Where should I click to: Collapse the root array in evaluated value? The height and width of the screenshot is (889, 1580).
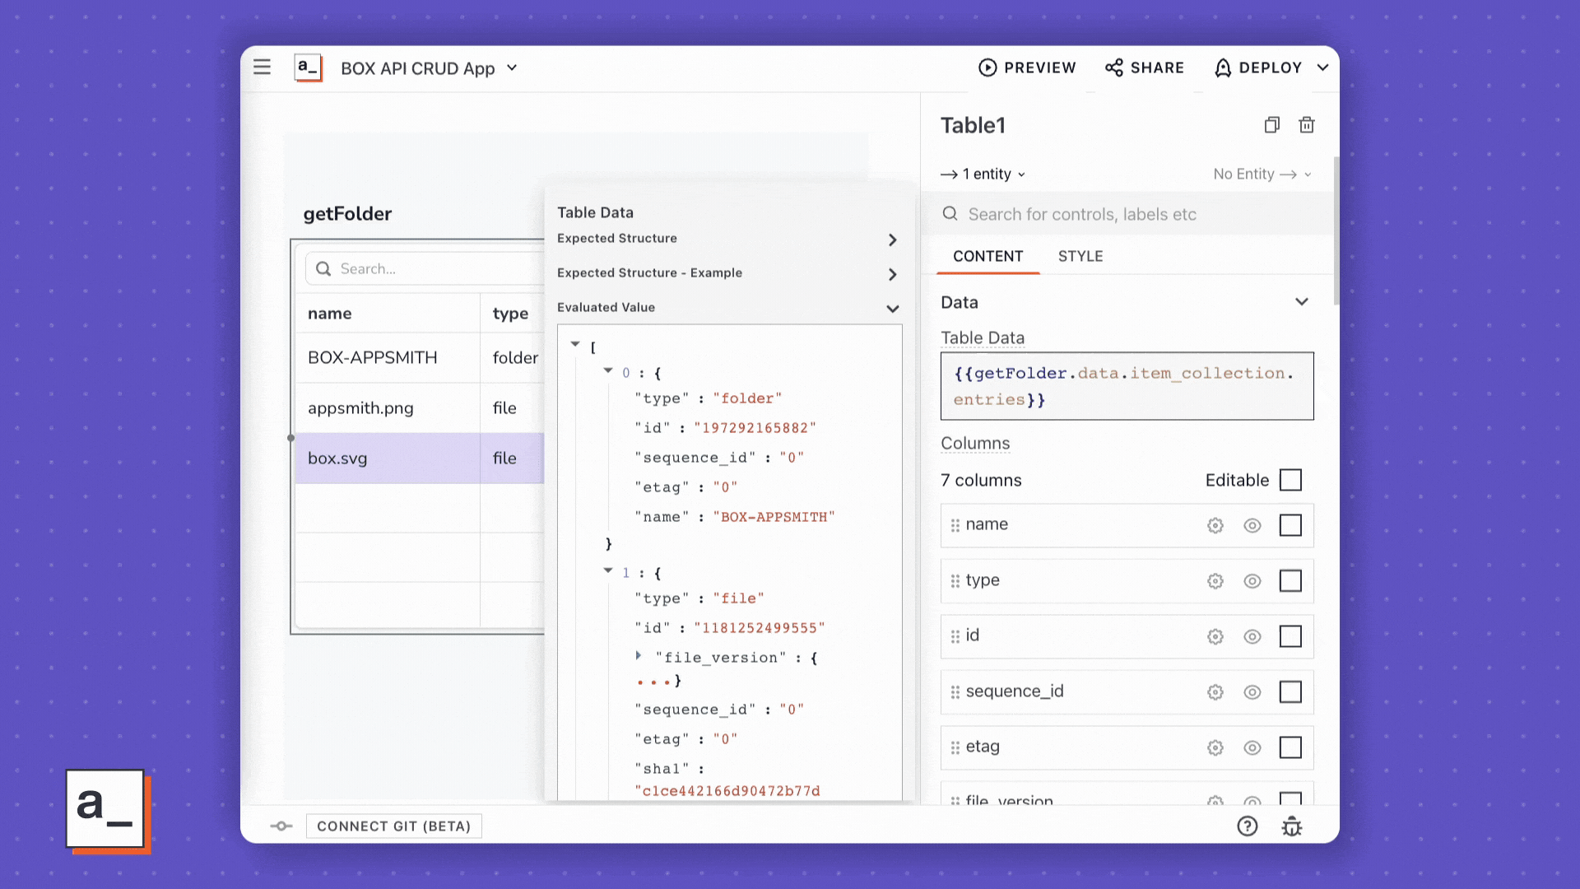click(x=575, y=344)
